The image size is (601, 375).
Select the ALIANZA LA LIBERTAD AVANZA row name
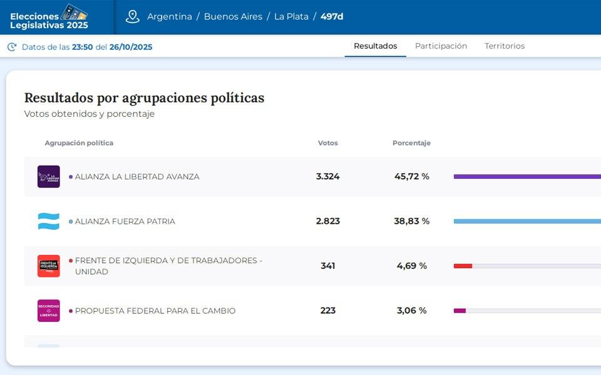(137, 177)
